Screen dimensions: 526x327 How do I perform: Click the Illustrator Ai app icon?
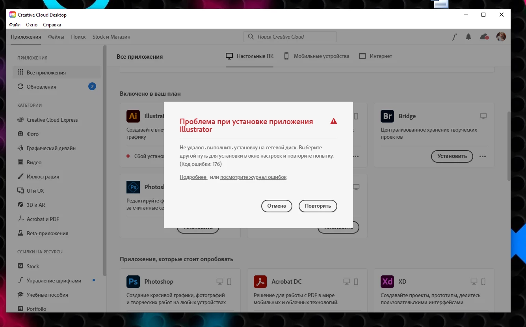[133, 116]
